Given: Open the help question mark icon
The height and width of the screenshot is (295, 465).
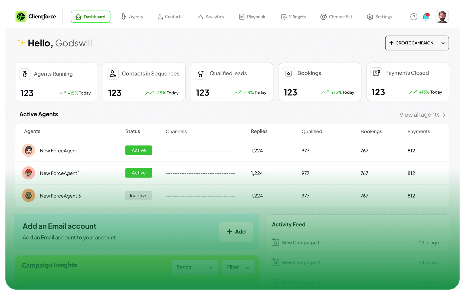Looking at the screenshot, I should pos(414,17).
